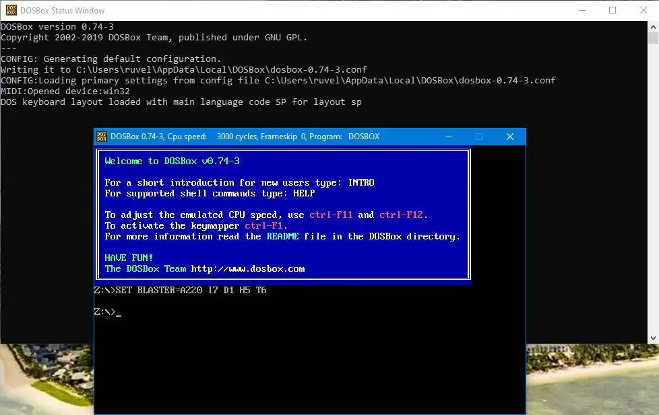The width and height of the screenshot is (659, 415).
Task: Click the 'DOS keyboard layout loaded' line
Action: pos(181,102)
